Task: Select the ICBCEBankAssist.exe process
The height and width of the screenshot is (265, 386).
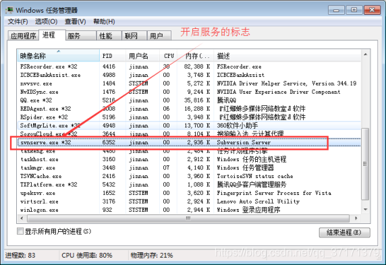Action: [189, 75]
